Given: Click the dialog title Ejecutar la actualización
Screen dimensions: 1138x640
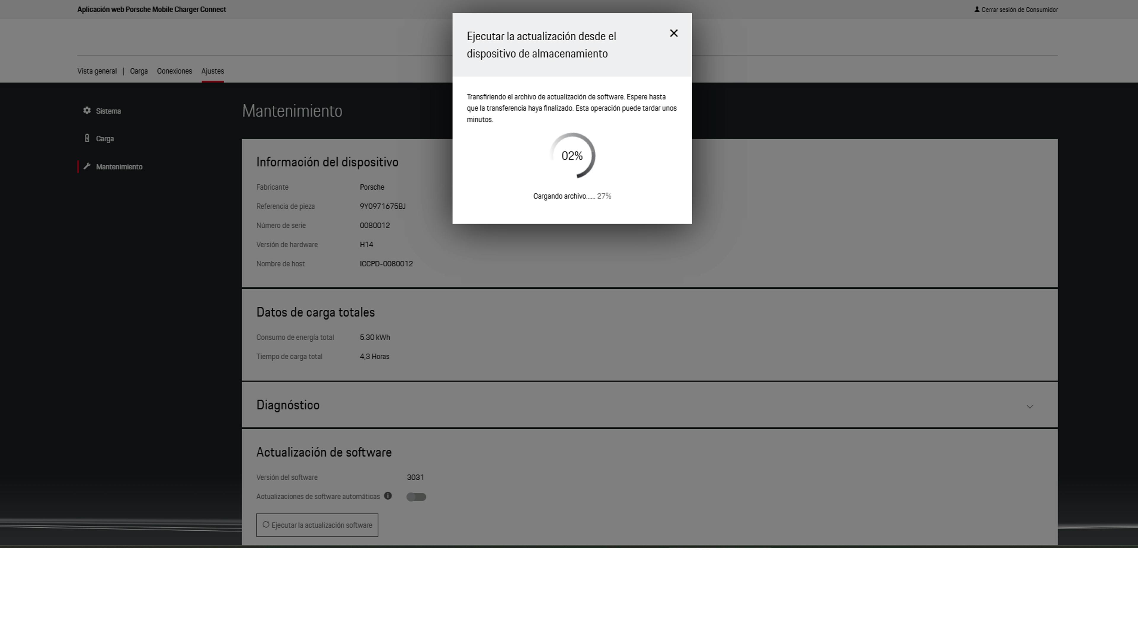Looking at the screenshot, I should coord(542,45).
